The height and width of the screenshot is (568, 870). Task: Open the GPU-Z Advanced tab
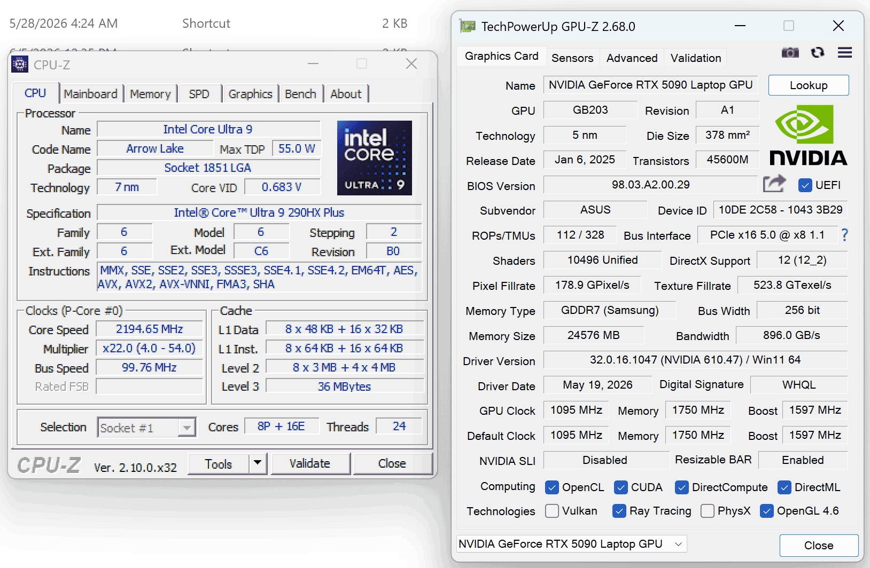tap(632, 58)
